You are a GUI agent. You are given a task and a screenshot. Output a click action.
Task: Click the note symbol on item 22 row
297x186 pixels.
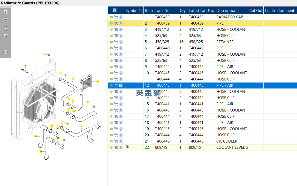click(127, 147)
